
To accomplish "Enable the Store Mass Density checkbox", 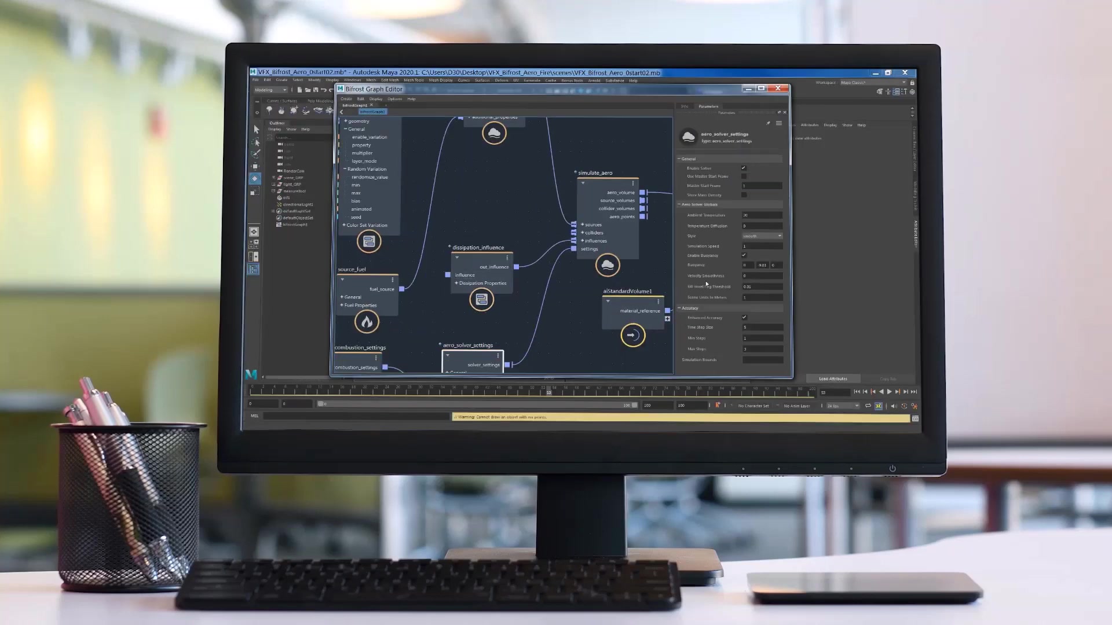I will 744,195.
